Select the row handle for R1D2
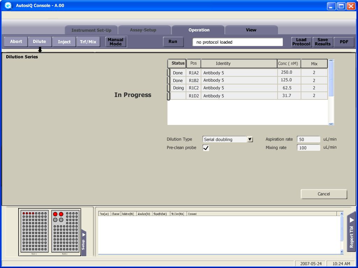 169,96
